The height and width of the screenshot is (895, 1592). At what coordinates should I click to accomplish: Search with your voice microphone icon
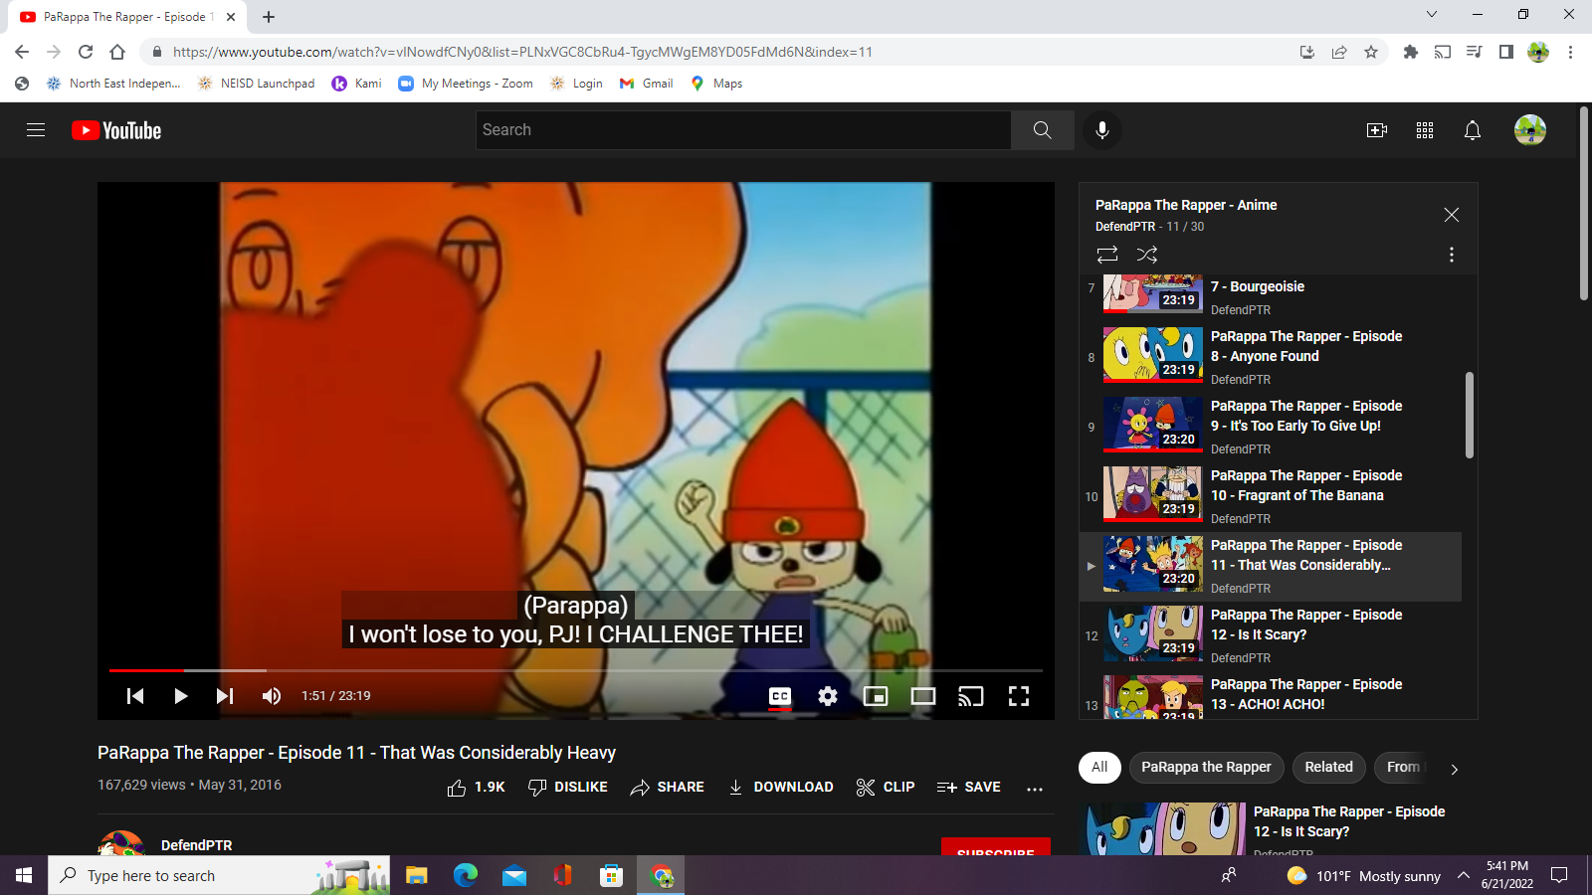1102,130
